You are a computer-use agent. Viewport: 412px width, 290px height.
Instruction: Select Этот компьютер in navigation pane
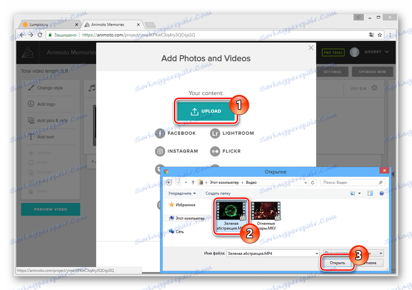point(187,218)
